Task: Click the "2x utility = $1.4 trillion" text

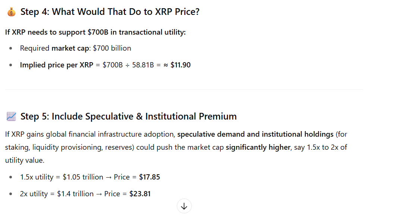Action: click(x=57, y=194)
